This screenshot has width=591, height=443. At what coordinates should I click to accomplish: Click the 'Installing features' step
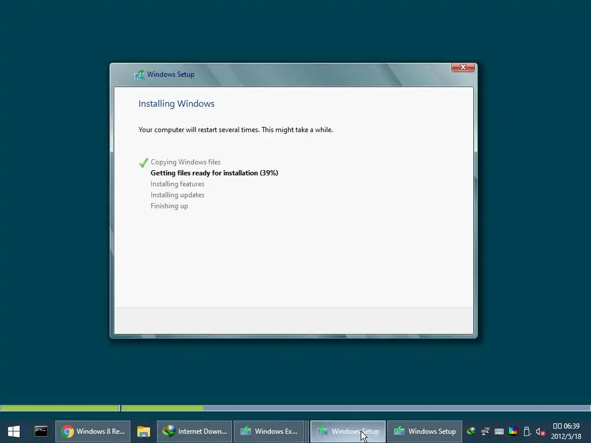point(177,184)
